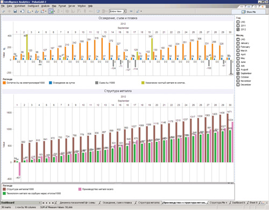
Task: Click the green Технологич металл legend swatch
Action: click(4, 193)
